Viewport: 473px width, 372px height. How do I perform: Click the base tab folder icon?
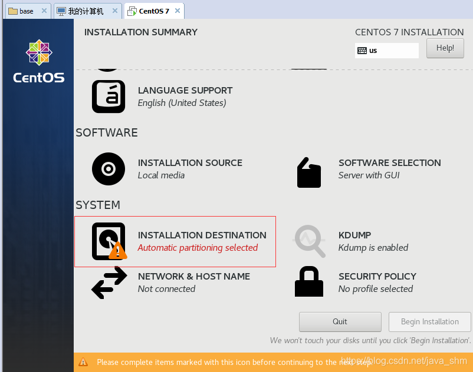12,11
